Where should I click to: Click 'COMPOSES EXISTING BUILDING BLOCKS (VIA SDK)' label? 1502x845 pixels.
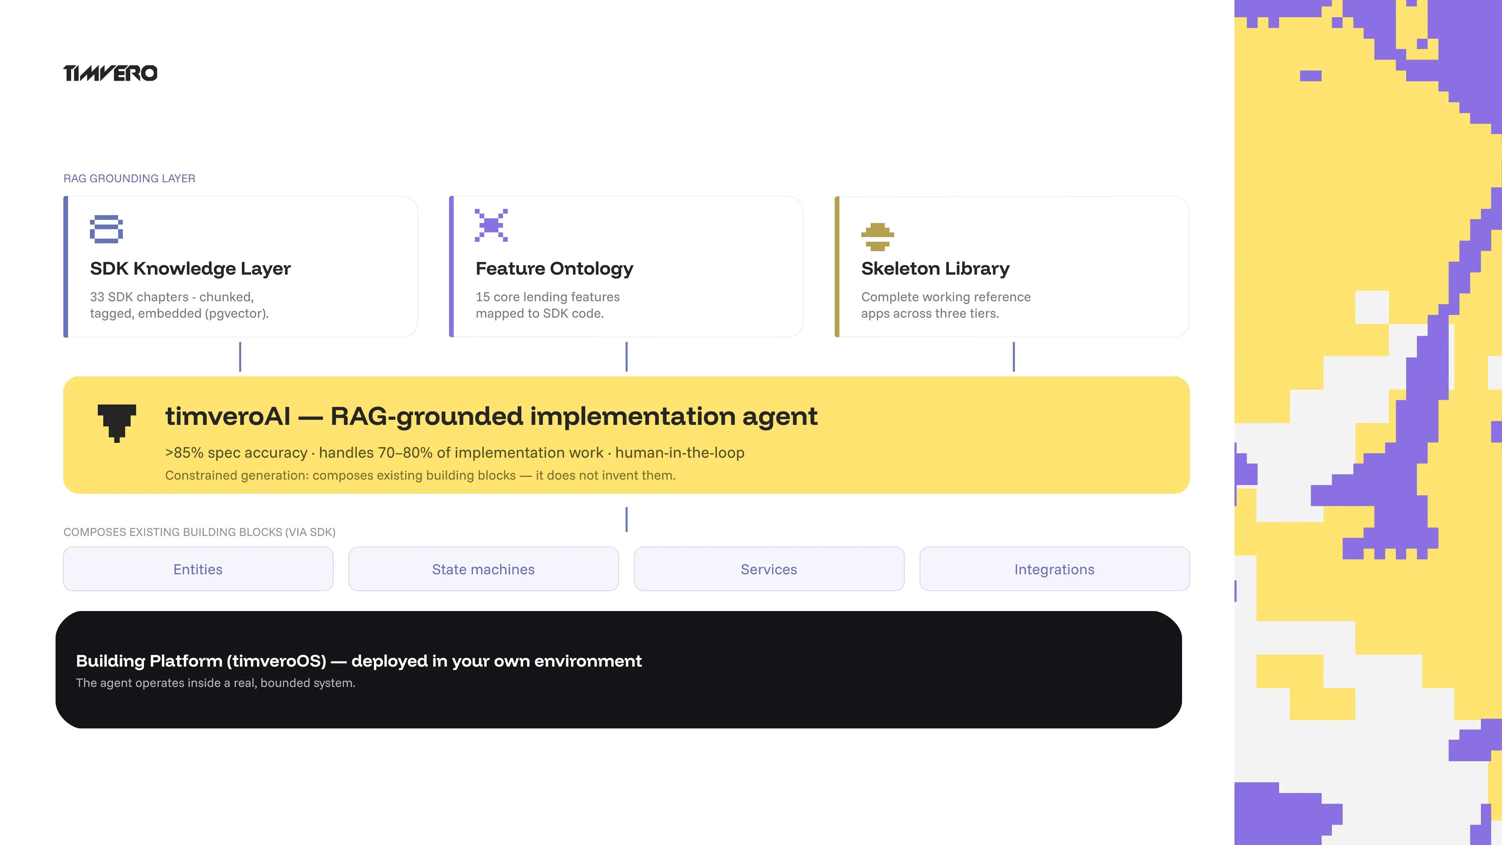199,532
